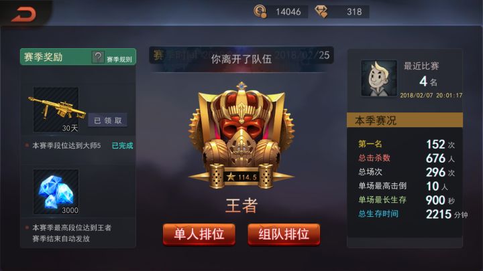
Task: Click the gold coin currency icon
Action: (x=260, y=11)
